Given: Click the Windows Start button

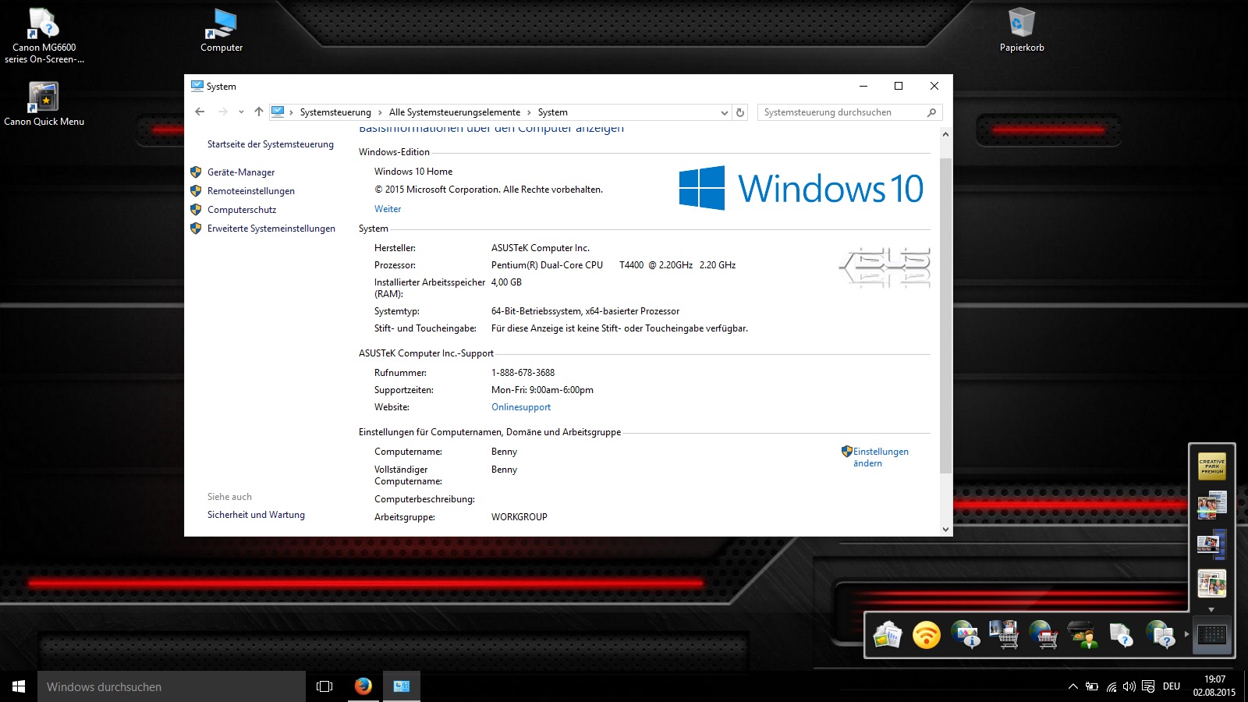Looking at the screenshot, I should pos(19,686).
